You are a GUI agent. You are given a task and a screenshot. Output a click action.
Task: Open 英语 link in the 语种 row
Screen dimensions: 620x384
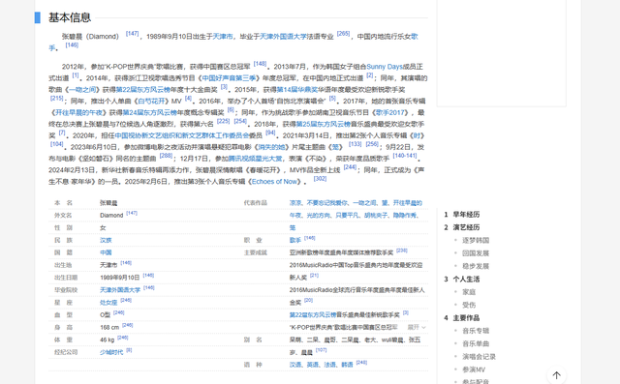pyautogui.click(x=312, y=365)
